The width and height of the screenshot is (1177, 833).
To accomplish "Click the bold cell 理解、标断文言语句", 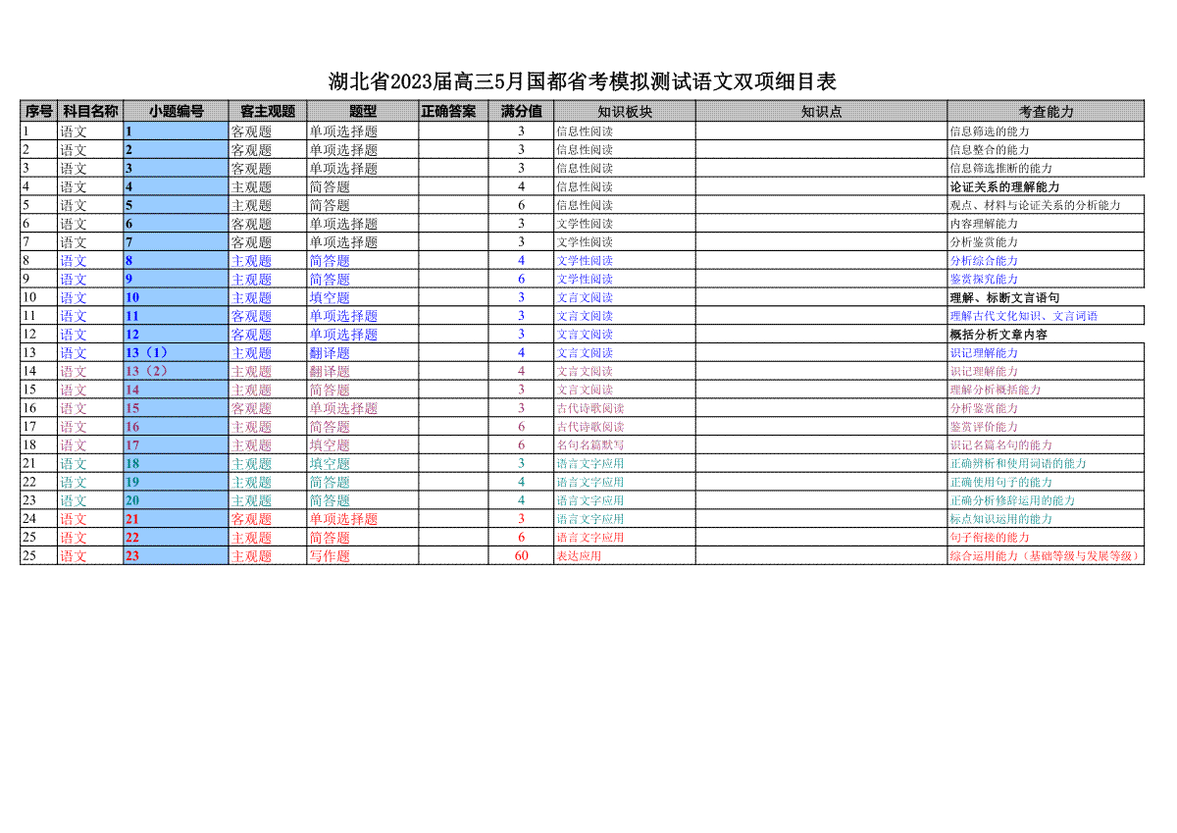I will click(1046, 297).
